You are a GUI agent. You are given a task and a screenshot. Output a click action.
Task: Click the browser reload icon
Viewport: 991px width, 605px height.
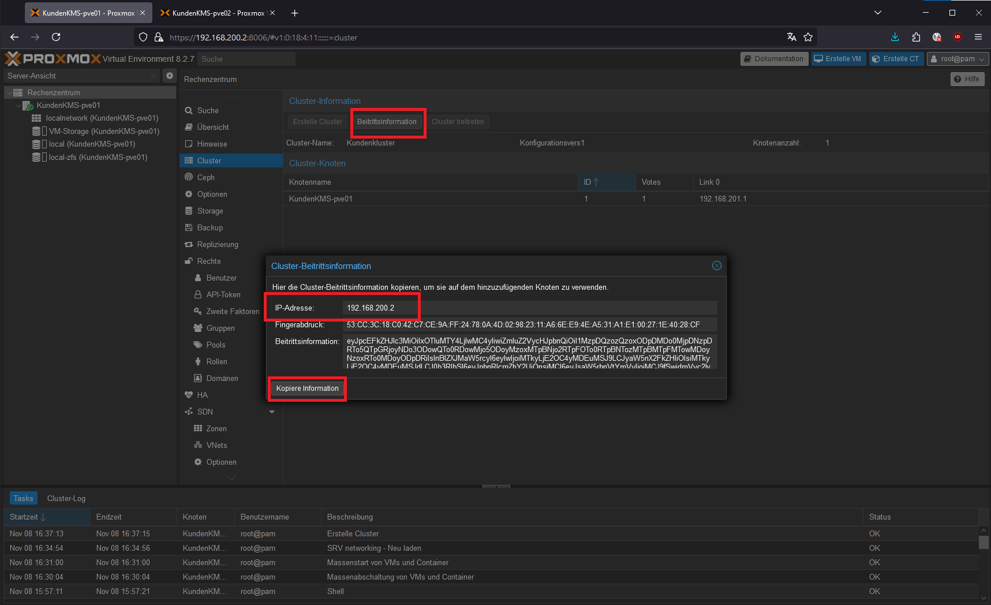[56, 37]
